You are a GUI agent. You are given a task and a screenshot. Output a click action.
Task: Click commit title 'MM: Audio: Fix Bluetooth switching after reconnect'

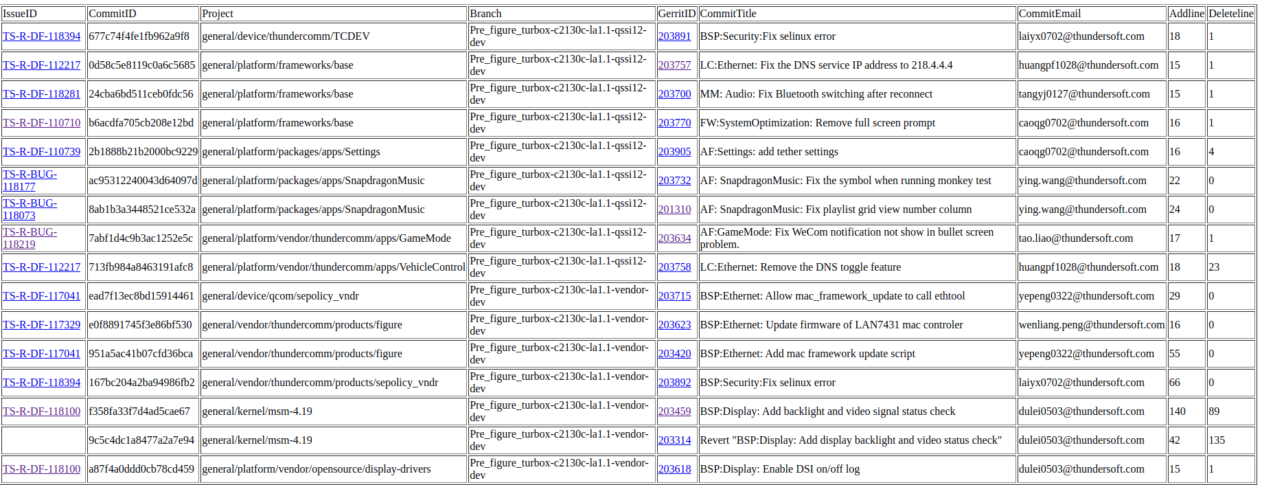816,94
